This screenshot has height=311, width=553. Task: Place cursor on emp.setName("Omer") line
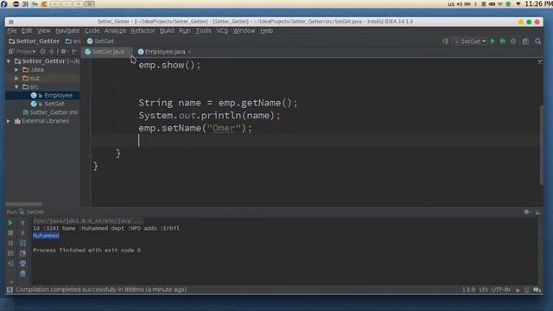pos(195,128)
